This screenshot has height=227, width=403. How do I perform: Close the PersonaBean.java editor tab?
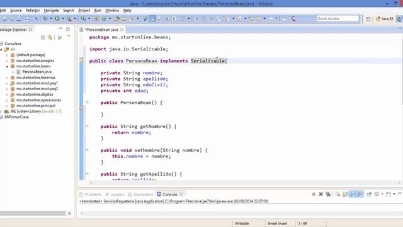click(x=122, y=30)
